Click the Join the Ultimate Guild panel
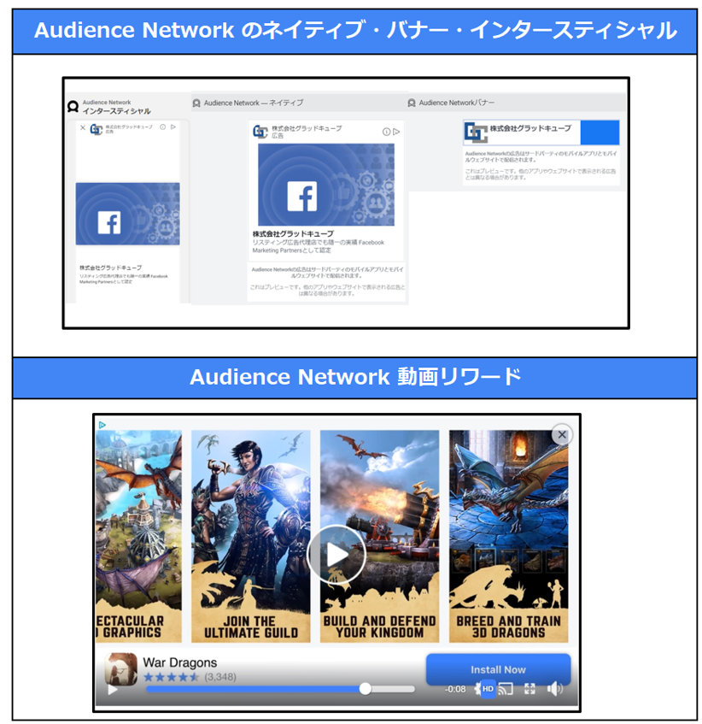Viewport: 702px width, 724px height. tap(251, 536)
